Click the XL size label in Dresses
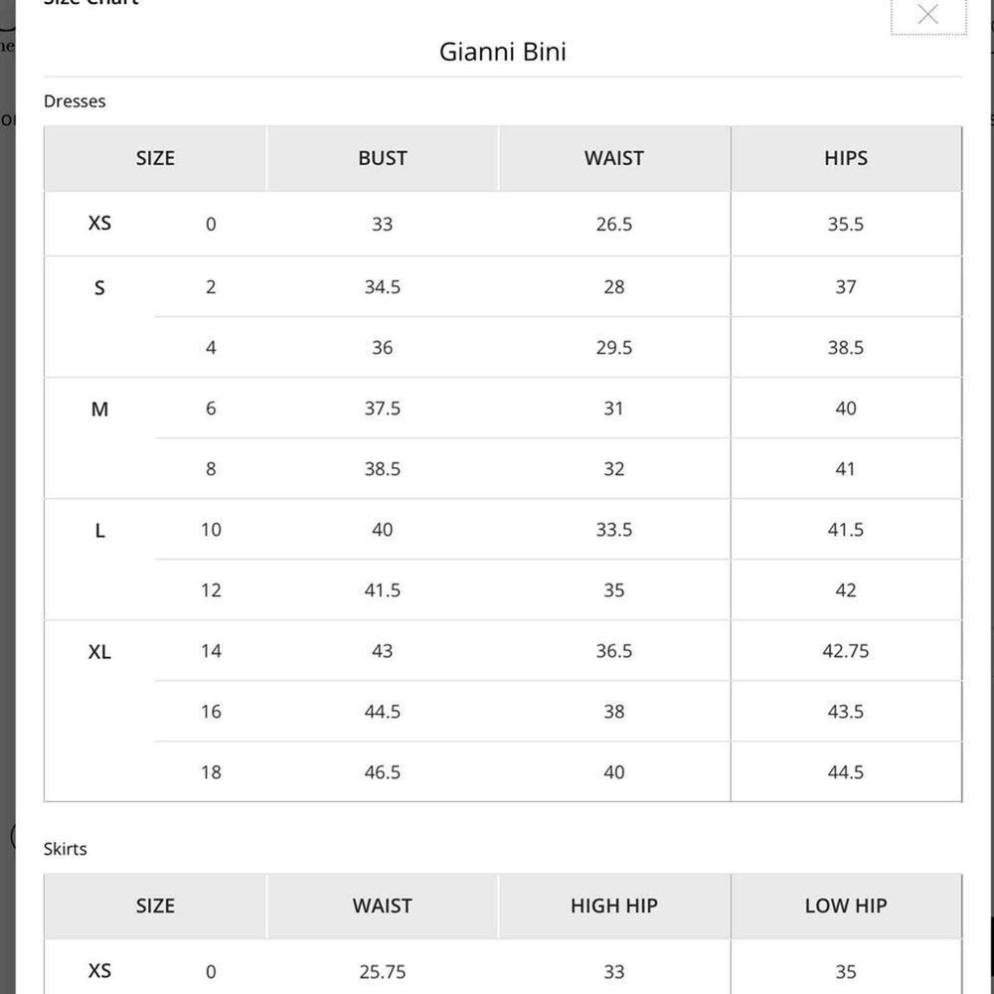The image size is (994, 994). click(x=99, y=652)
